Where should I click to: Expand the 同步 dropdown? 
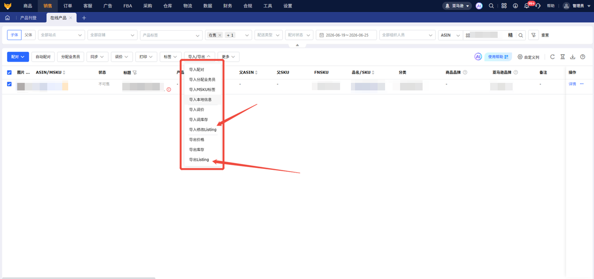[97, 57]
